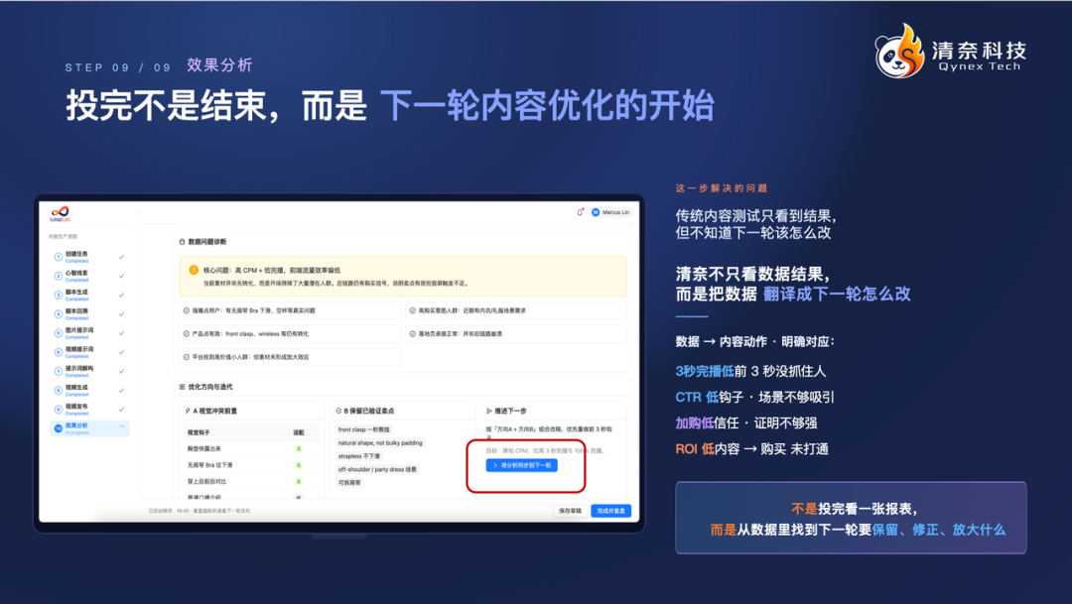
Task: Select the off-shoulder / party dress 场景 tag
Action: (x=377, y=469)
